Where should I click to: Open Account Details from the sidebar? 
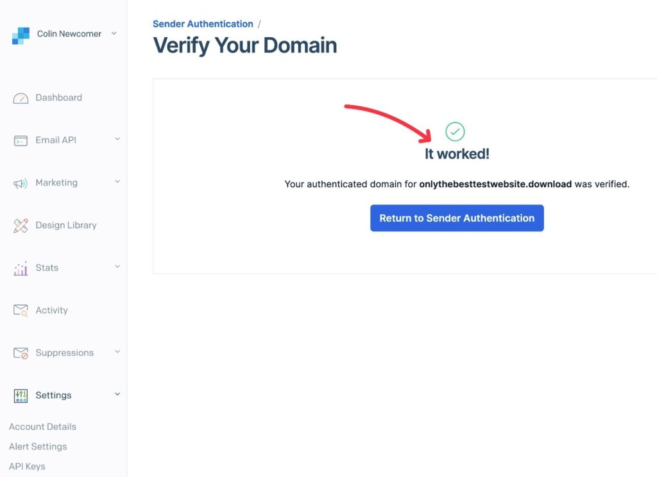pyautogui.click(x=42, y=426)
